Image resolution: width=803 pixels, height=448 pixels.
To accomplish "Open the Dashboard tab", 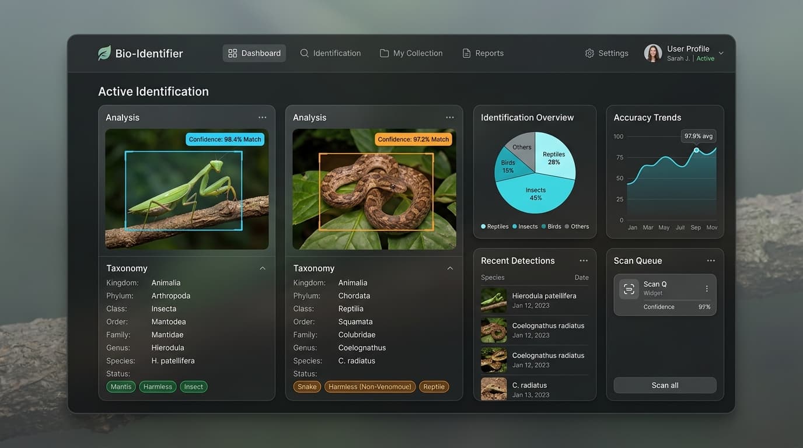I will [x=254, y=53].
